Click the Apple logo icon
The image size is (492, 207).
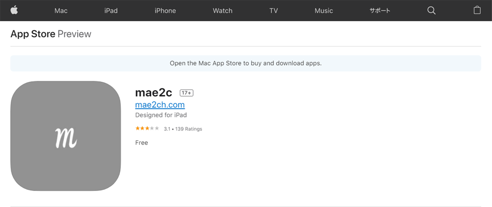(14, 10)
